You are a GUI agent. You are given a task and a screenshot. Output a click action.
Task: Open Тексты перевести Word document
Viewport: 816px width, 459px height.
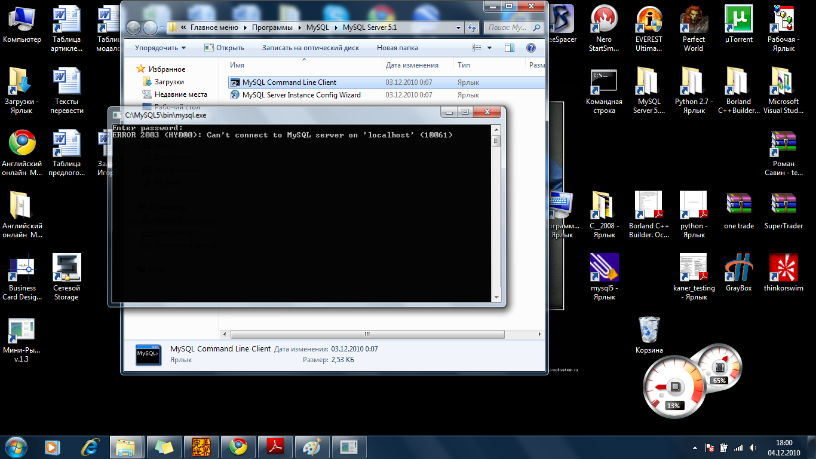click(x=67, y=90)
